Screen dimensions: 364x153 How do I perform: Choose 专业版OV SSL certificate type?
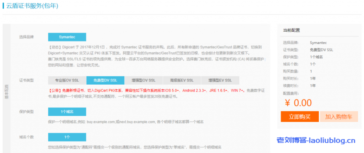tap(67, 80)
